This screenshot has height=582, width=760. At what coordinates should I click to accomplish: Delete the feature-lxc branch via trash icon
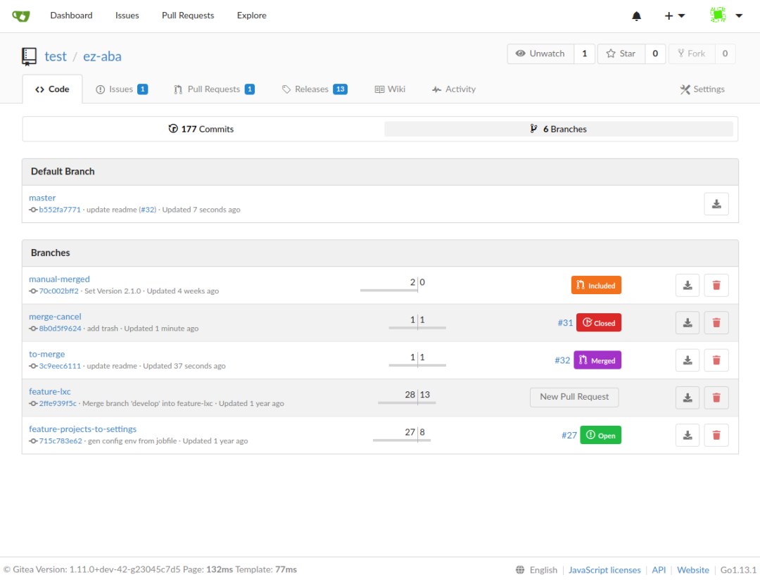coord(716,397)
